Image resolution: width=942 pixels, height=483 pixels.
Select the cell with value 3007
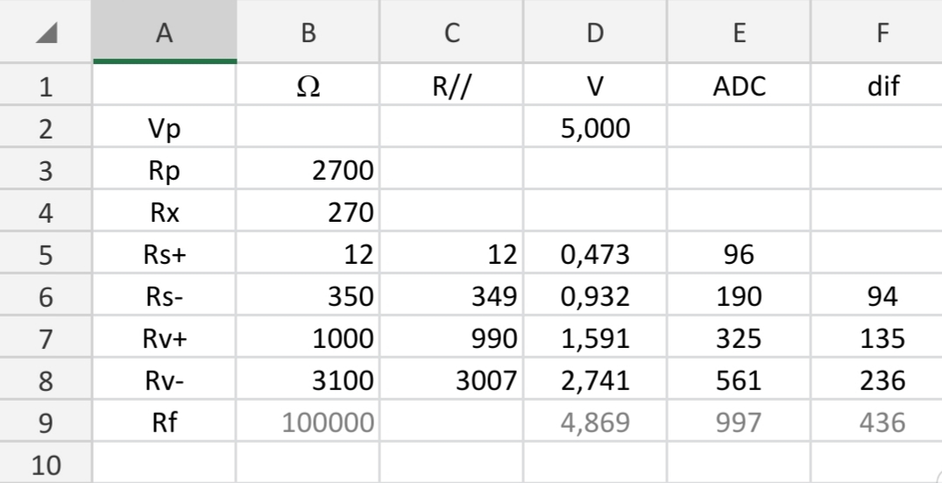[x=451, y=379]
